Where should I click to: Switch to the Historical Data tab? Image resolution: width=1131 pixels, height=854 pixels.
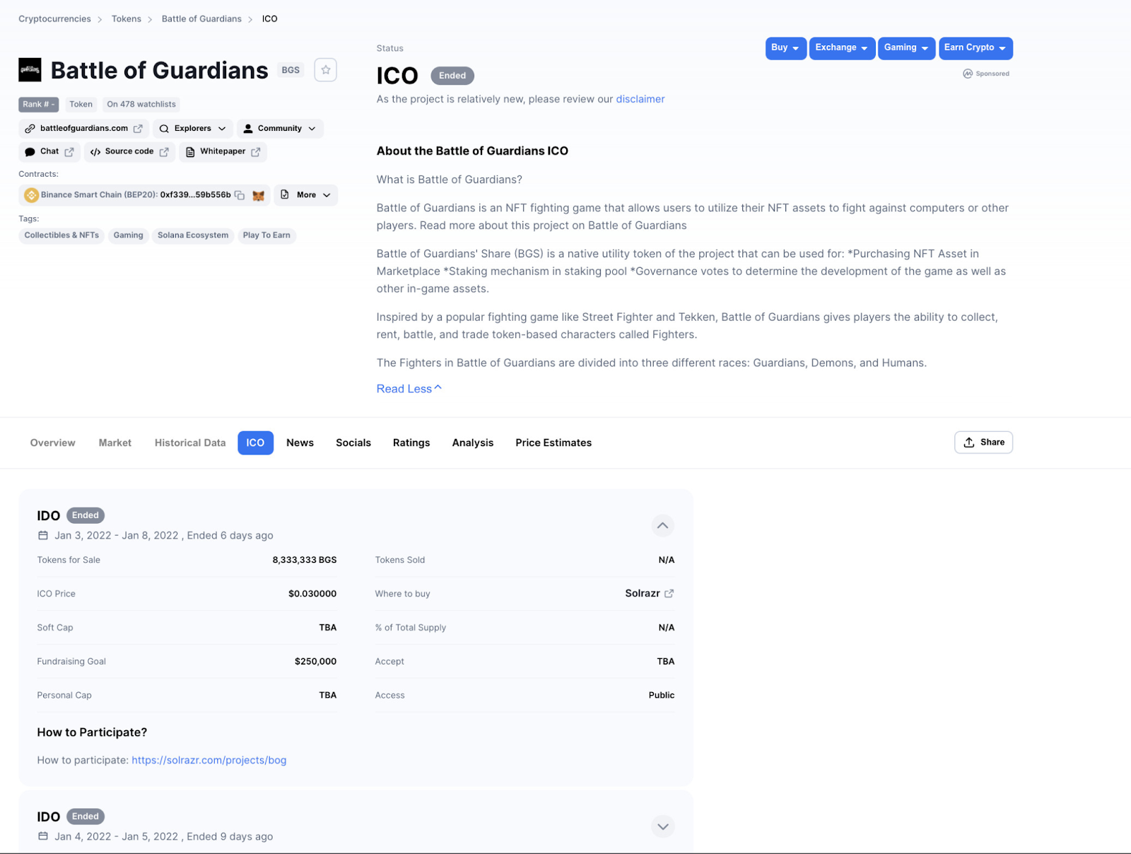[x=190, y=443]
